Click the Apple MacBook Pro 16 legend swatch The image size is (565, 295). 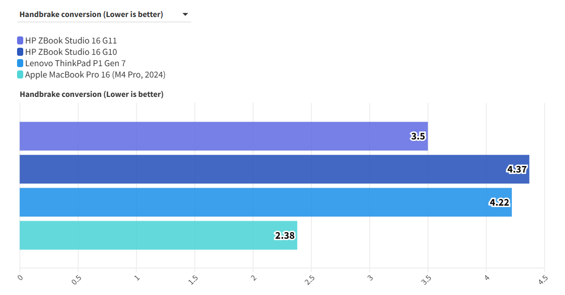point(20,75)
